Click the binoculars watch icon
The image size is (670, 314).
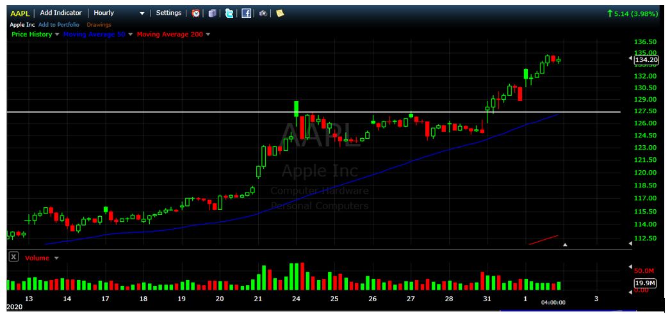[263, 13]
